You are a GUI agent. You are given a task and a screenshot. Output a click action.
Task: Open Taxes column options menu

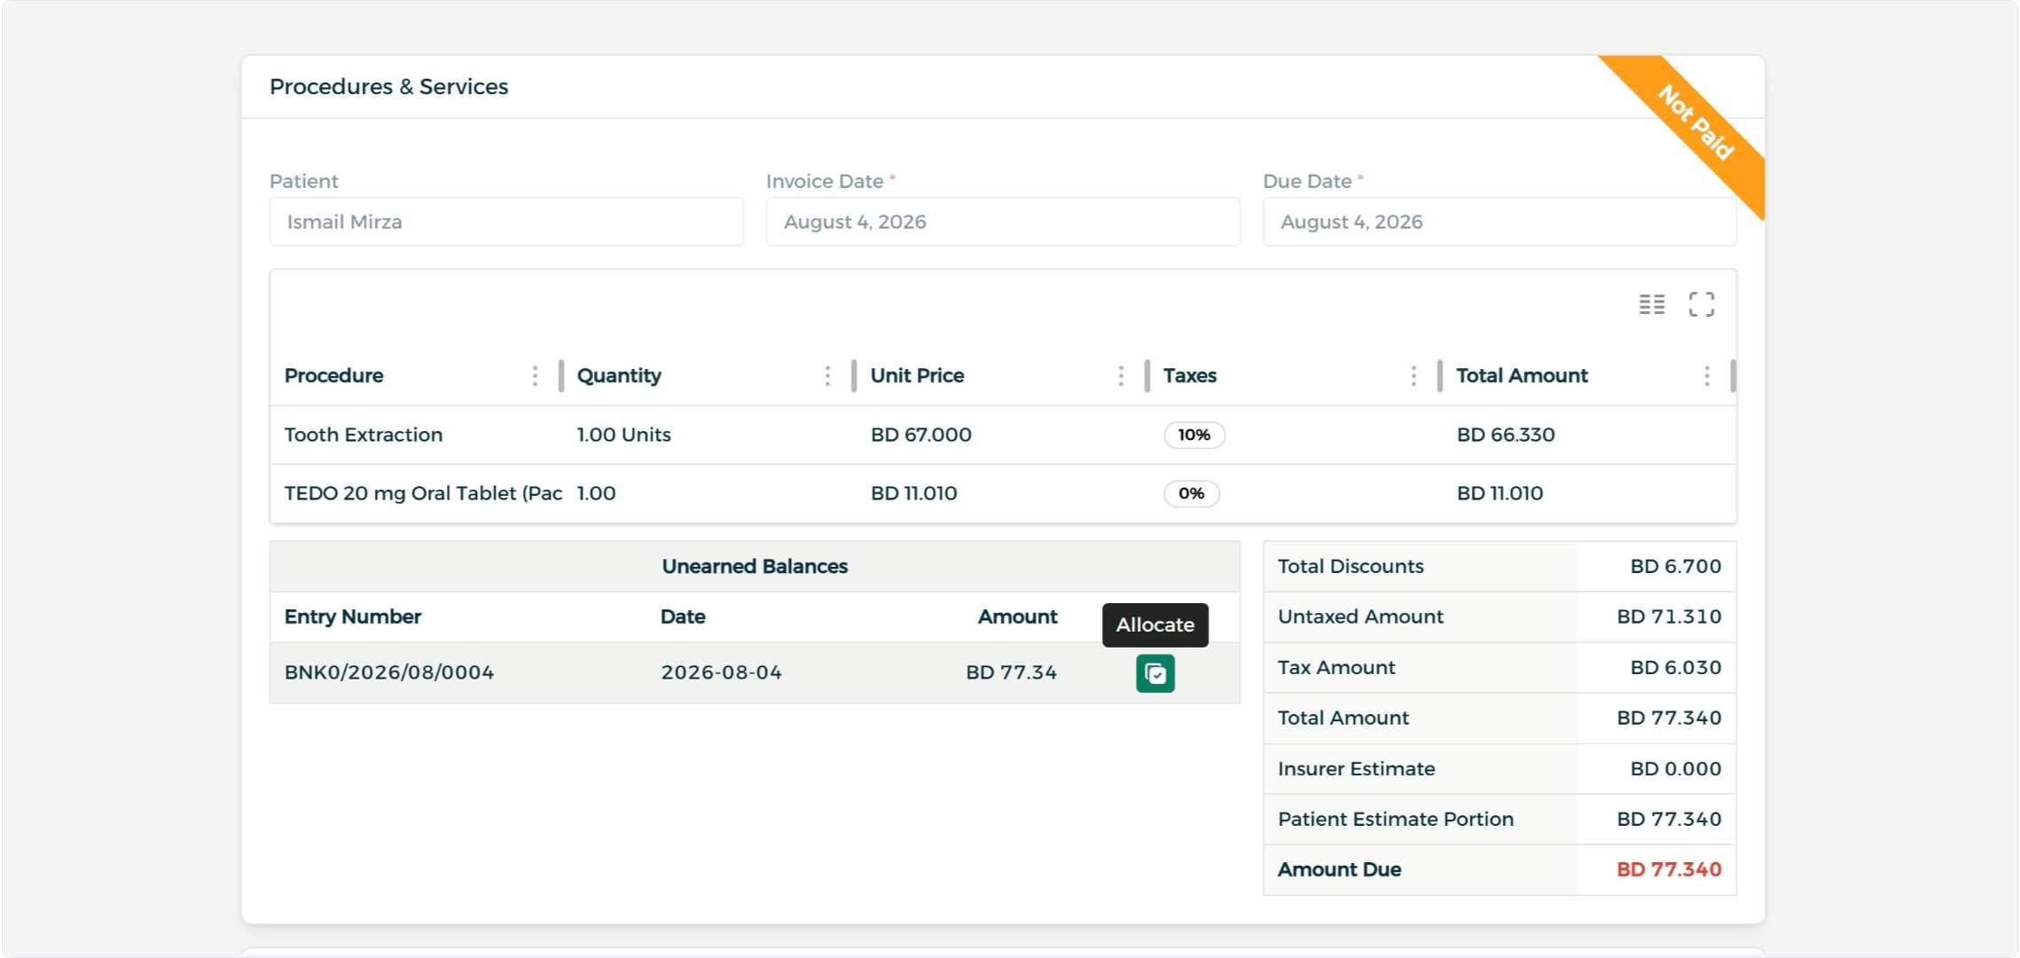[x=1413, y=376]
